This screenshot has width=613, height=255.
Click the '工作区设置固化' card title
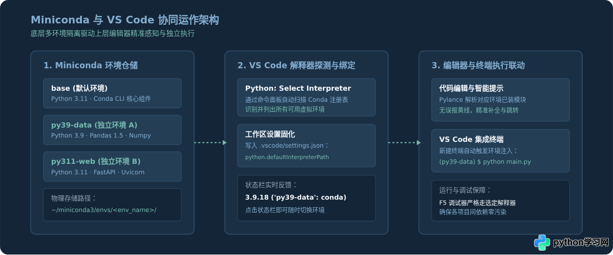coord(270,134)
